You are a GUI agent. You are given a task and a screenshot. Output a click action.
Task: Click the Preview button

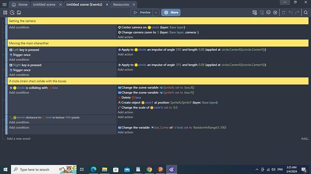(142, 13)
